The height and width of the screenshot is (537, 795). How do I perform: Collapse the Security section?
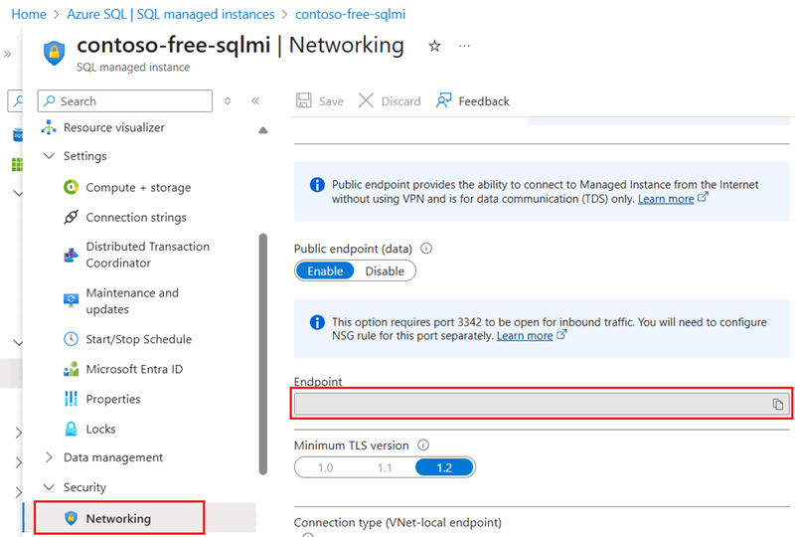(x=49, y=486)
